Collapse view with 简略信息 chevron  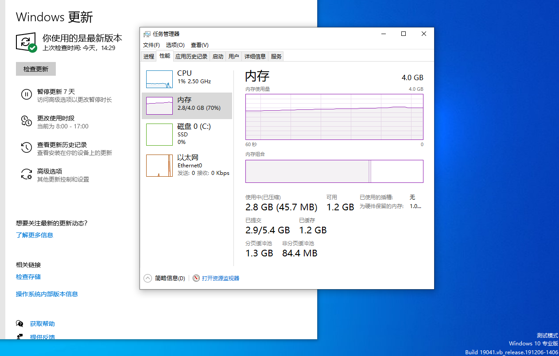[148, 278]
